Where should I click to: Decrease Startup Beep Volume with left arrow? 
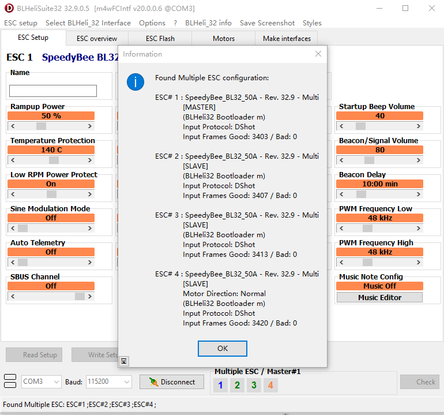pyautogui.click(x=341, y=126)
